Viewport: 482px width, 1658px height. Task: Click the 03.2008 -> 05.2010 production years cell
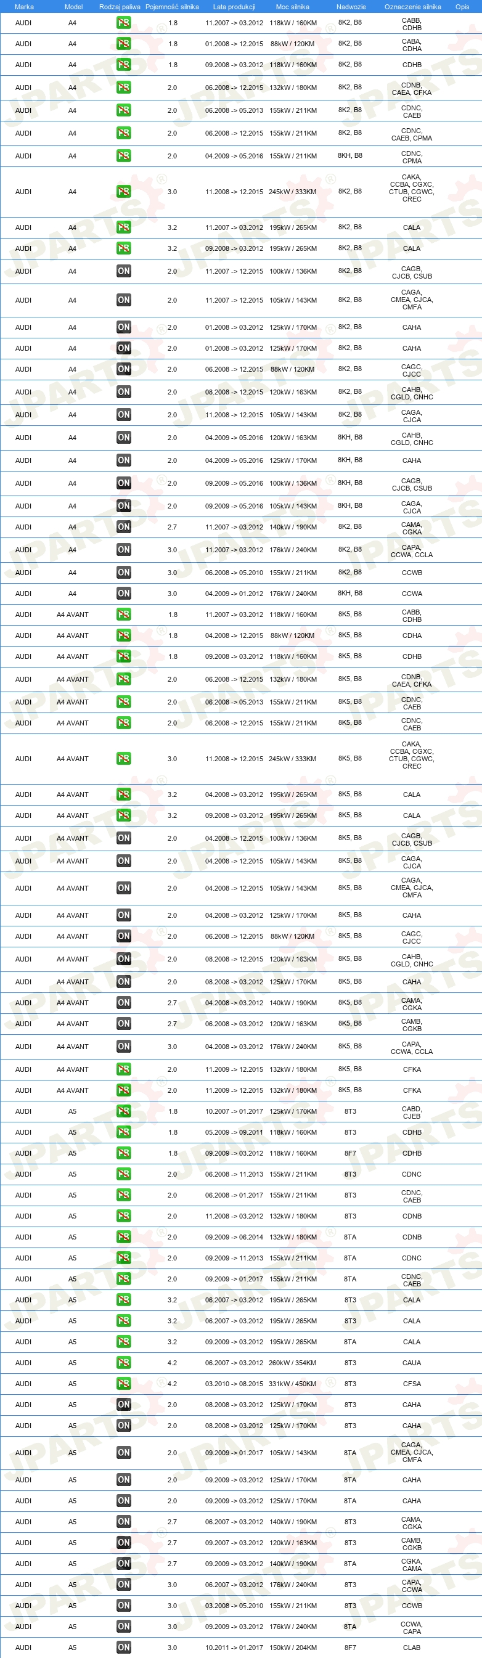pyautogui.click(x=234, y=1606)
